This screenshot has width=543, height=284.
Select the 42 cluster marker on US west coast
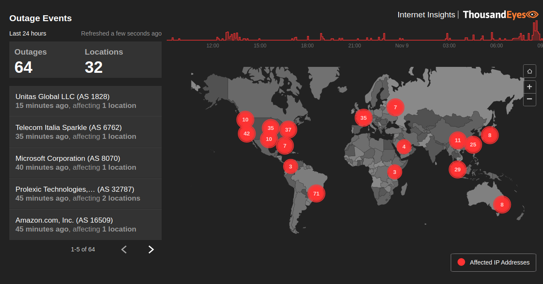pos(247,134)
